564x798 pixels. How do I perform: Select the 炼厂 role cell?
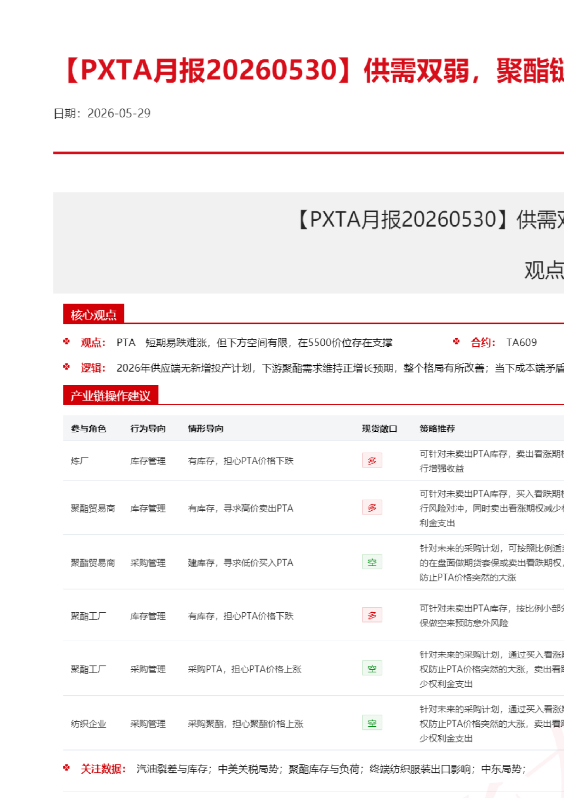[x=80, y=461]
